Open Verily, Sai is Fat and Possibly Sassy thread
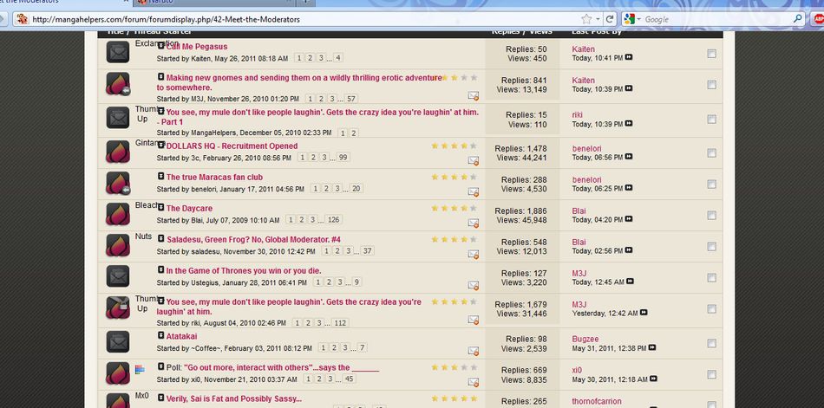The image size is (824, 408). [x=234, y=398]
